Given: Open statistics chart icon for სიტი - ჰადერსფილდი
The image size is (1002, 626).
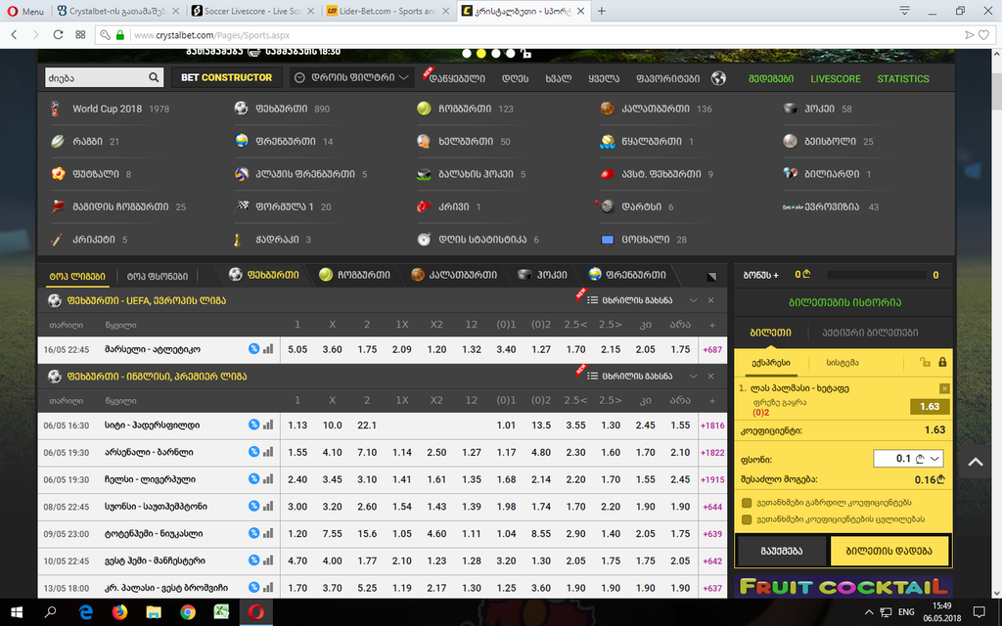Looking at the screenshot, I should [x=268, y=425].
